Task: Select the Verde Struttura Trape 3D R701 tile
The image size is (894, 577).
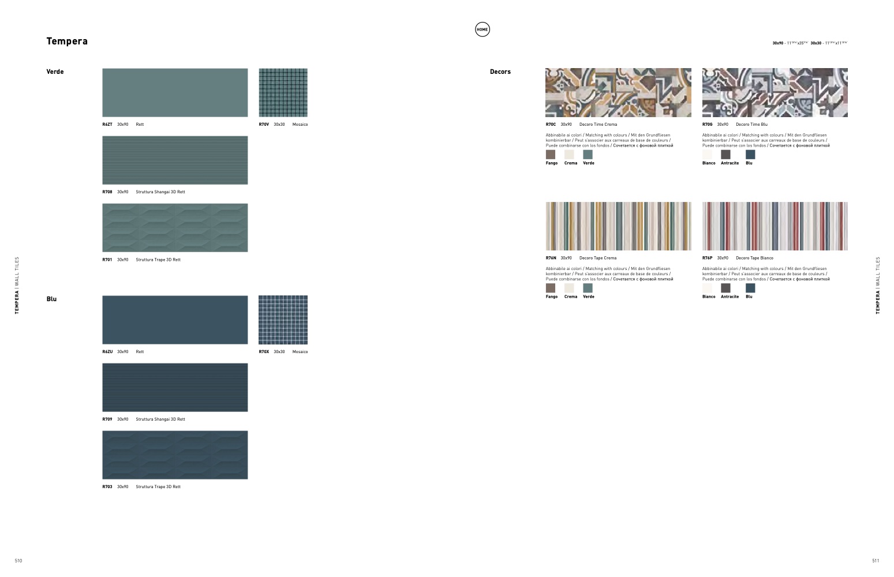Action: pyautogui.click(x=175, y=227)
